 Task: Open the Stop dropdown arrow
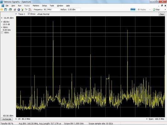tap(165, 10)
